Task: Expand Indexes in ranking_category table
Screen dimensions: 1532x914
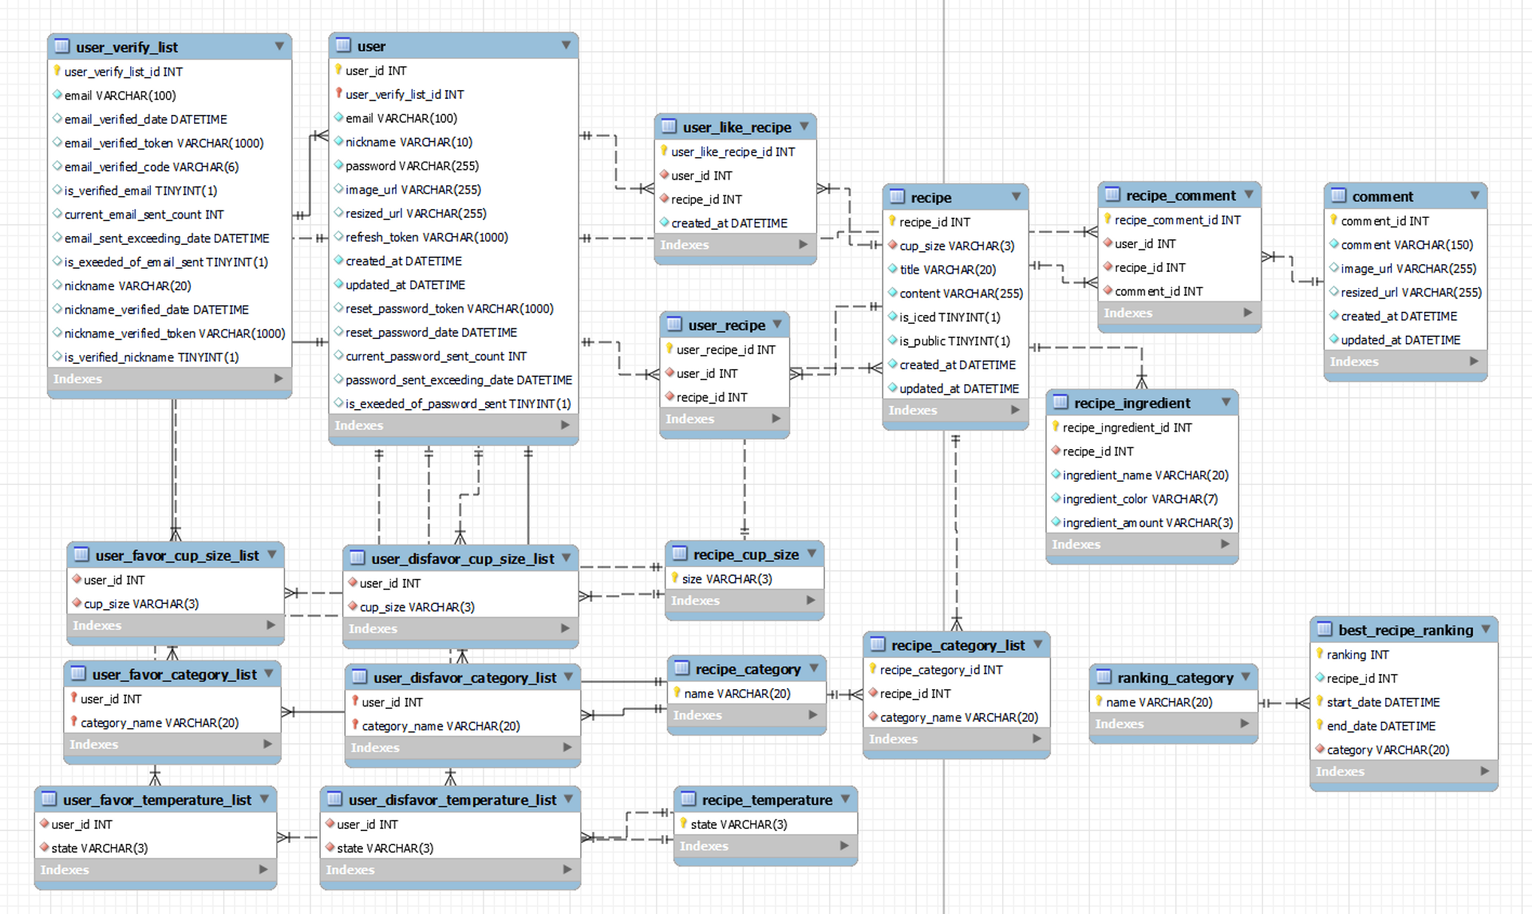Action: pyautogui.click(x=1245, y=723)
